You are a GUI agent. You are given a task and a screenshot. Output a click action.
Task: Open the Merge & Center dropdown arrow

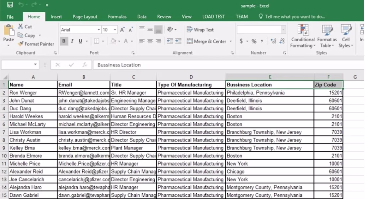[231, 42]
